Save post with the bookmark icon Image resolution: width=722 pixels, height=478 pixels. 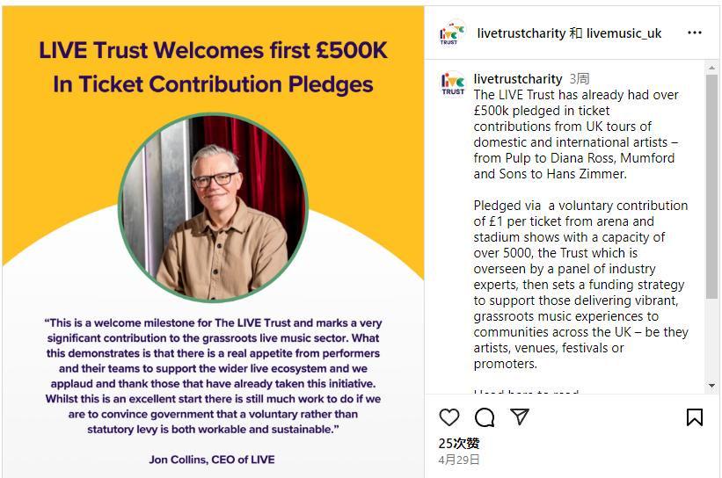695,417
